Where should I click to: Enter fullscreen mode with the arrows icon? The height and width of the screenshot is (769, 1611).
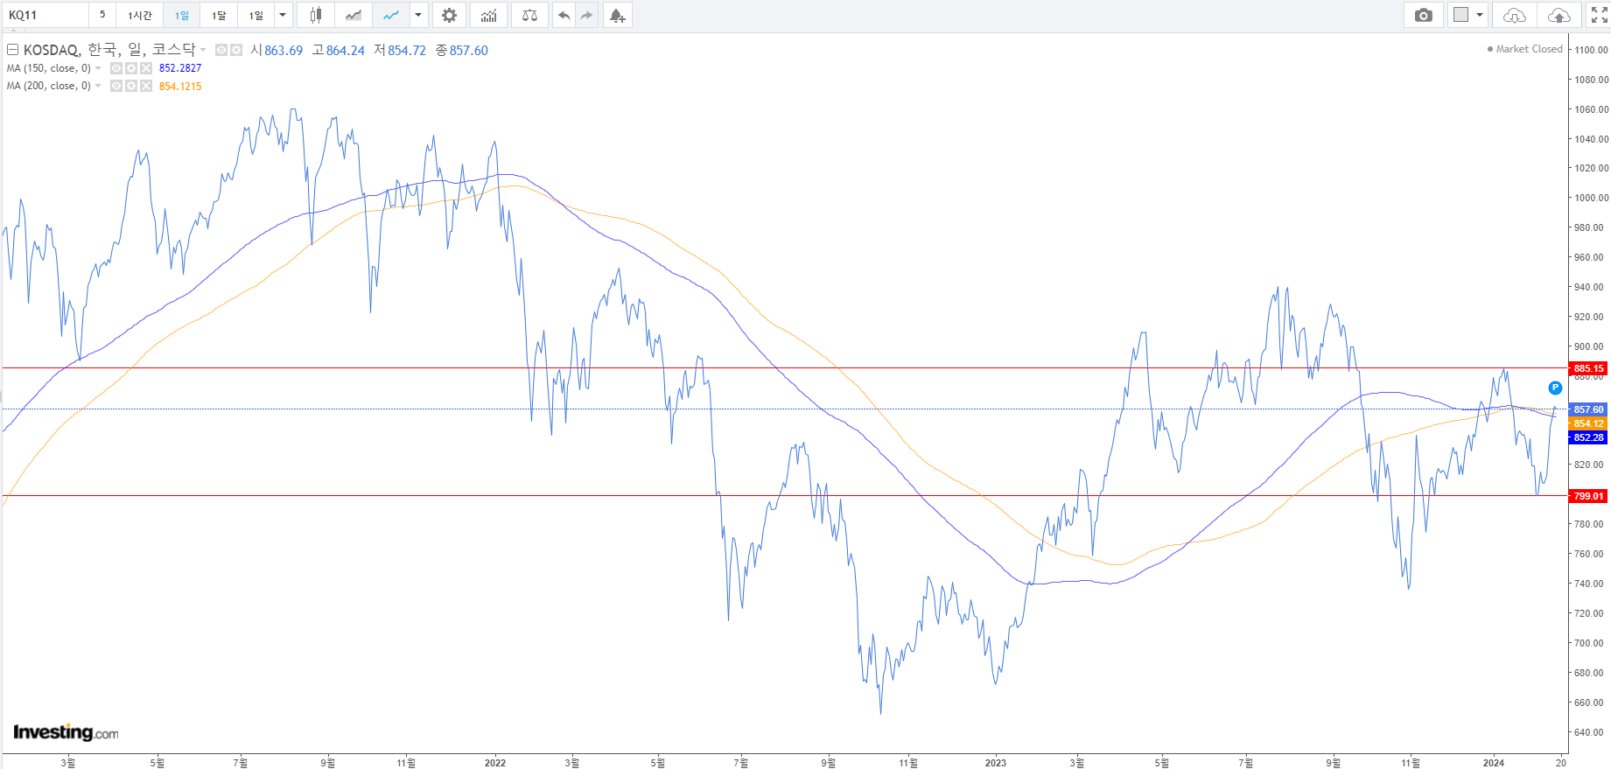[x=1599, y=15]
